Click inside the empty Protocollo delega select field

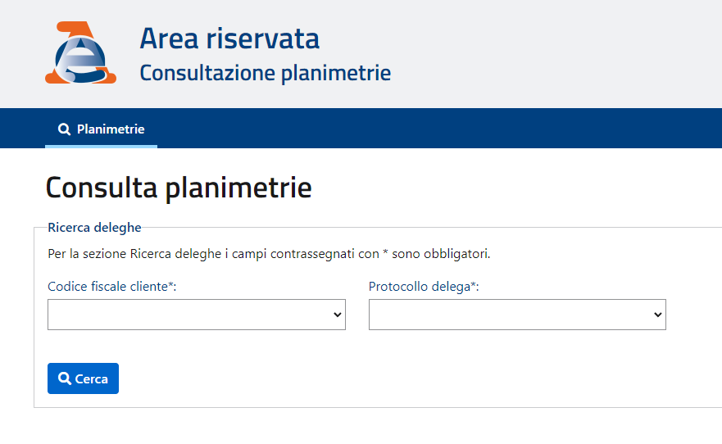pyautogui.click(x=511, y=315)
